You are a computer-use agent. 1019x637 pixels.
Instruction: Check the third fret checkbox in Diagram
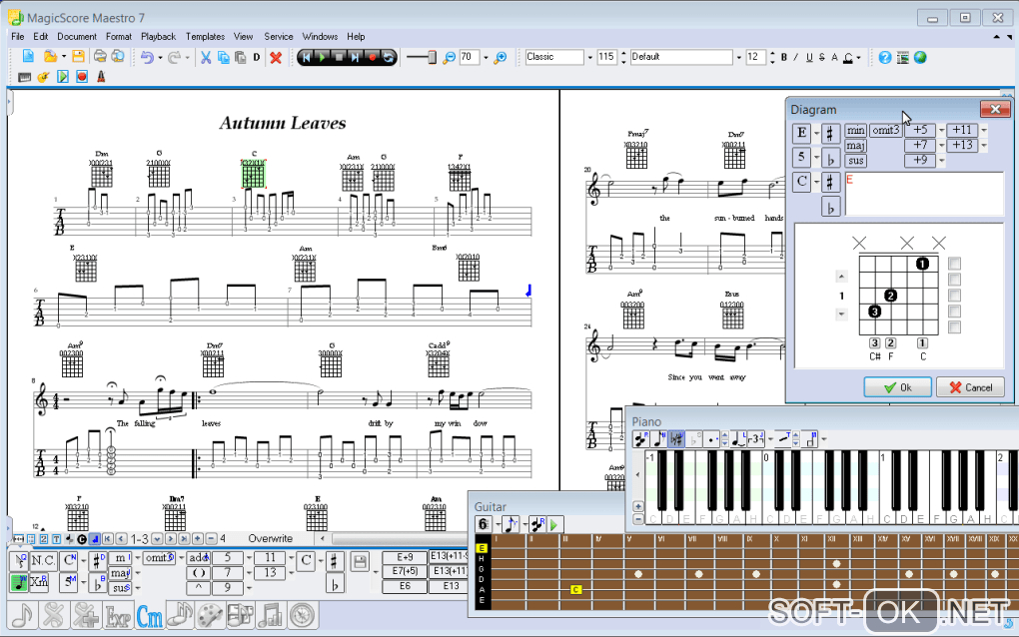click(954, 296)
